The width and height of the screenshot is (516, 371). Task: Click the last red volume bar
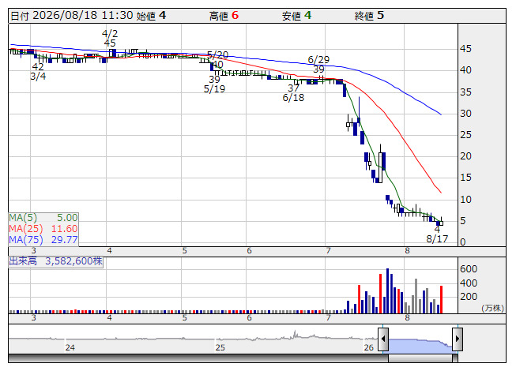tap(441, 299)
